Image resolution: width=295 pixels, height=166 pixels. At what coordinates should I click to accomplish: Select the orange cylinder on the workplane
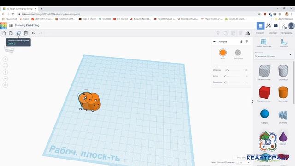coord(89,101)
